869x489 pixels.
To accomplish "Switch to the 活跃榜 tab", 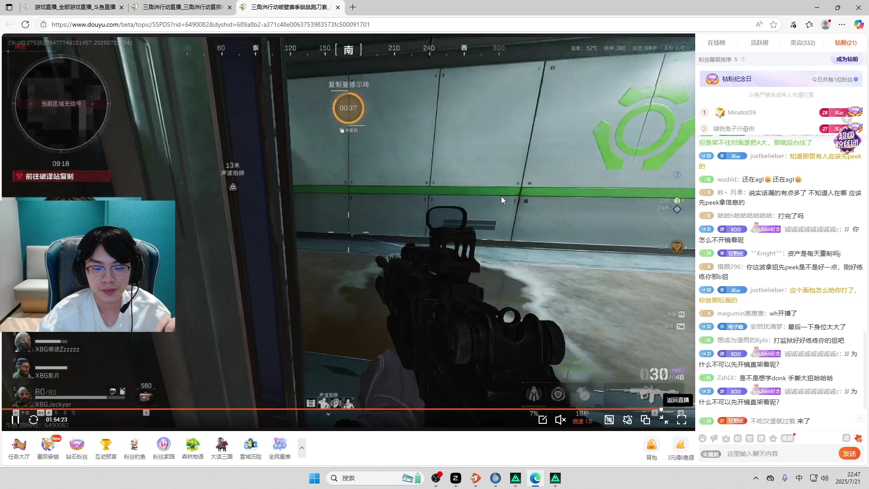I will (x=759, y=43).
